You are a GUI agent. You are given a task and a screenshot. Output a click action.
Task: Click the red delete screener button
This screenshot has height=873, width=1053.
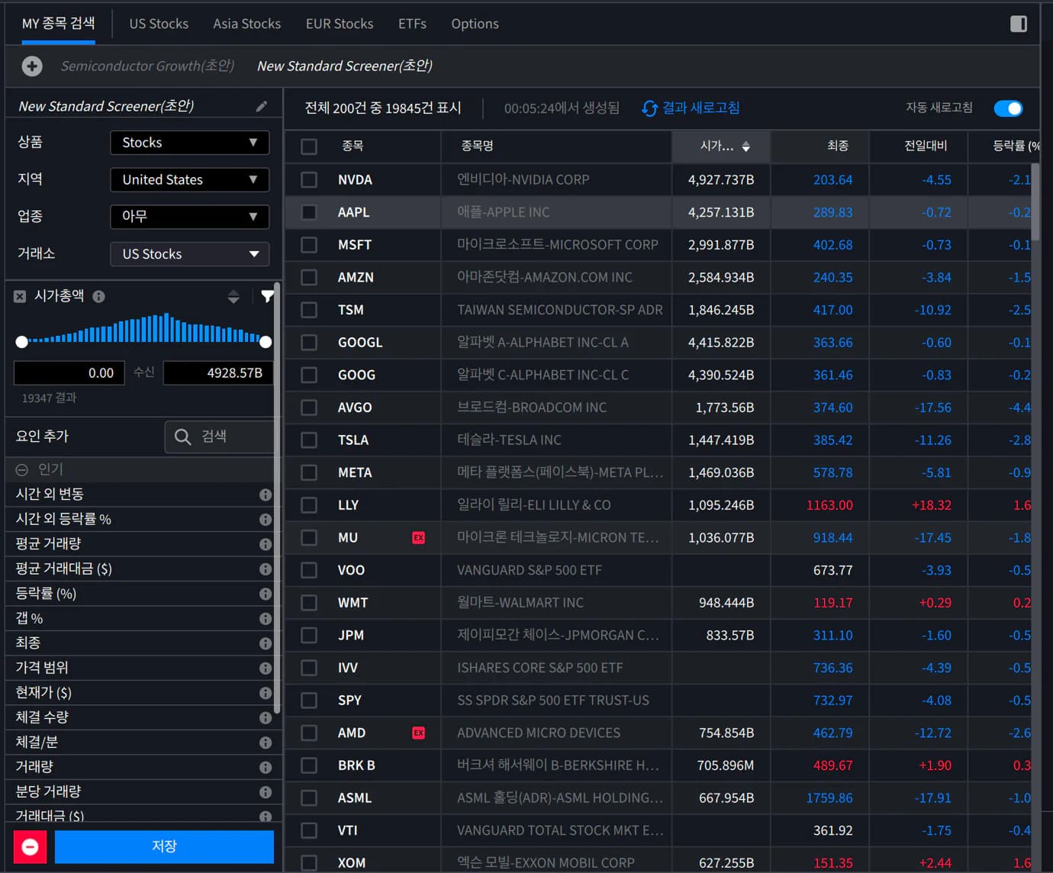pyautogui.click(x=31, y=846)
